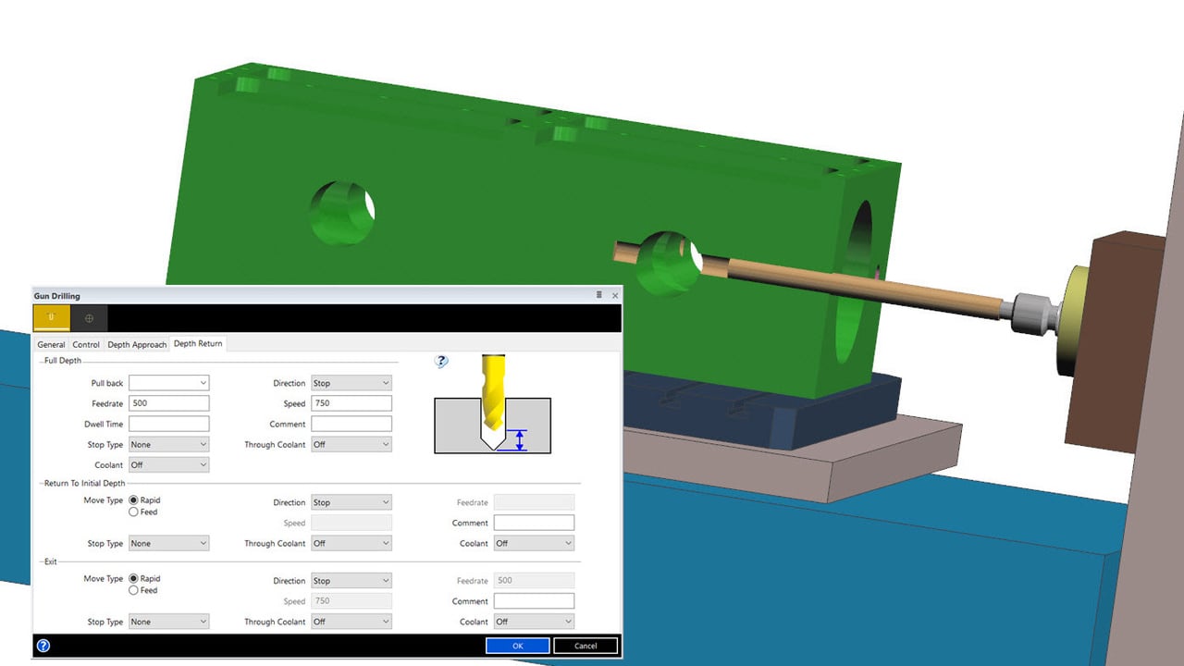Select the yellow drill tool icon tab
Screen dimensions: 1184x666
[x=51, y=318]
